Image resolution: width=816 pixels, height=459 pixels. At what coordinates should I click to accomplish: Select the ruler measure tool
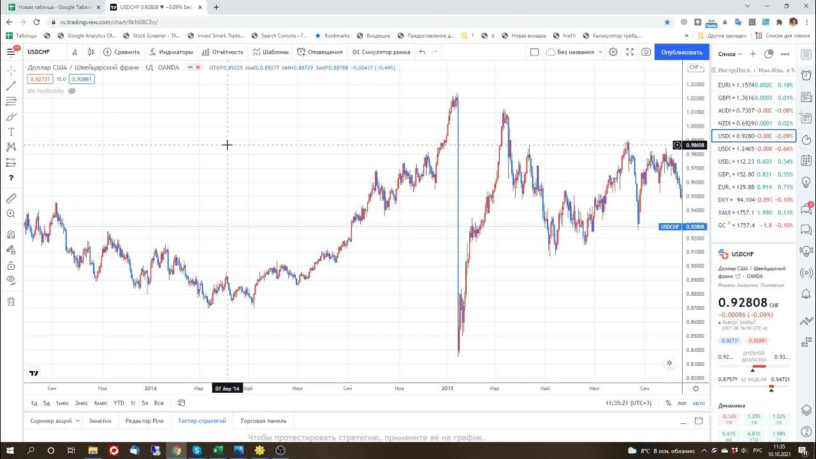click(11, 198)
